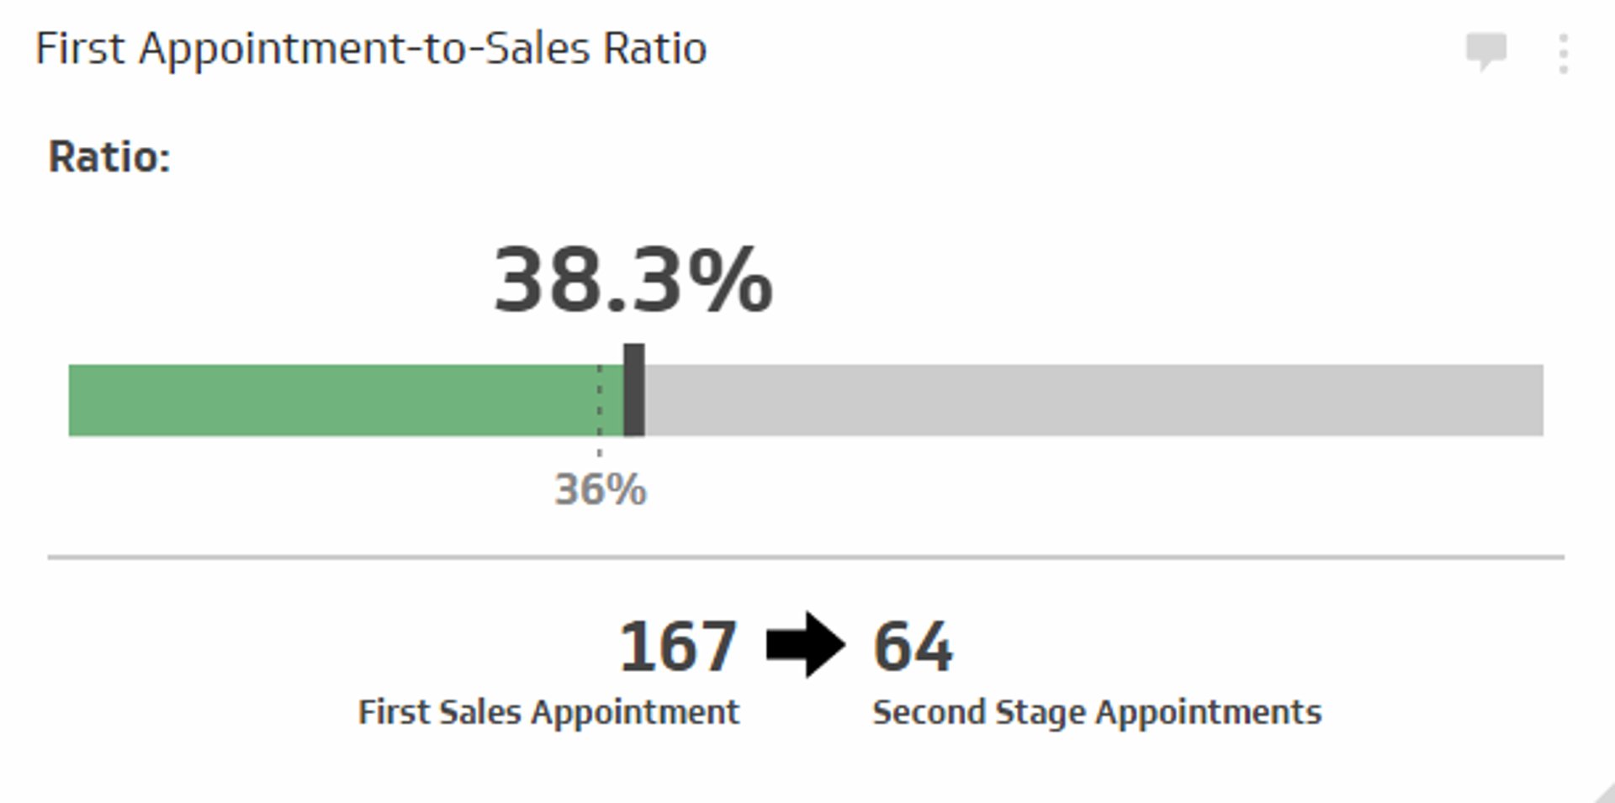Toggle the comment indicator in the header
Viewport: 1615px width, 803px height.
[x=1485, y=52]
